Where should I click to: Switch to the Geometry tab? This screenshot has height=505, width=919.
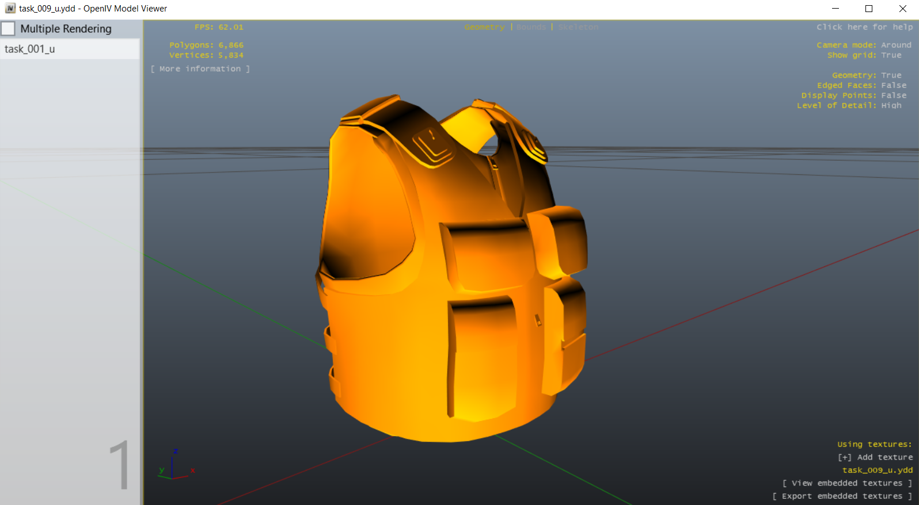click(484, 27)
